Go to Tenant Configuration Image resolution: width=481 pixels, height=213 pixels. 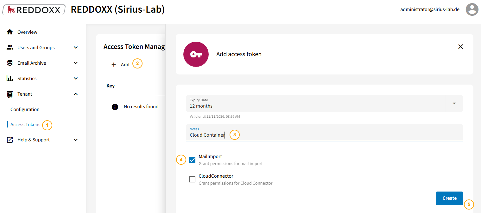coord(25,109)
